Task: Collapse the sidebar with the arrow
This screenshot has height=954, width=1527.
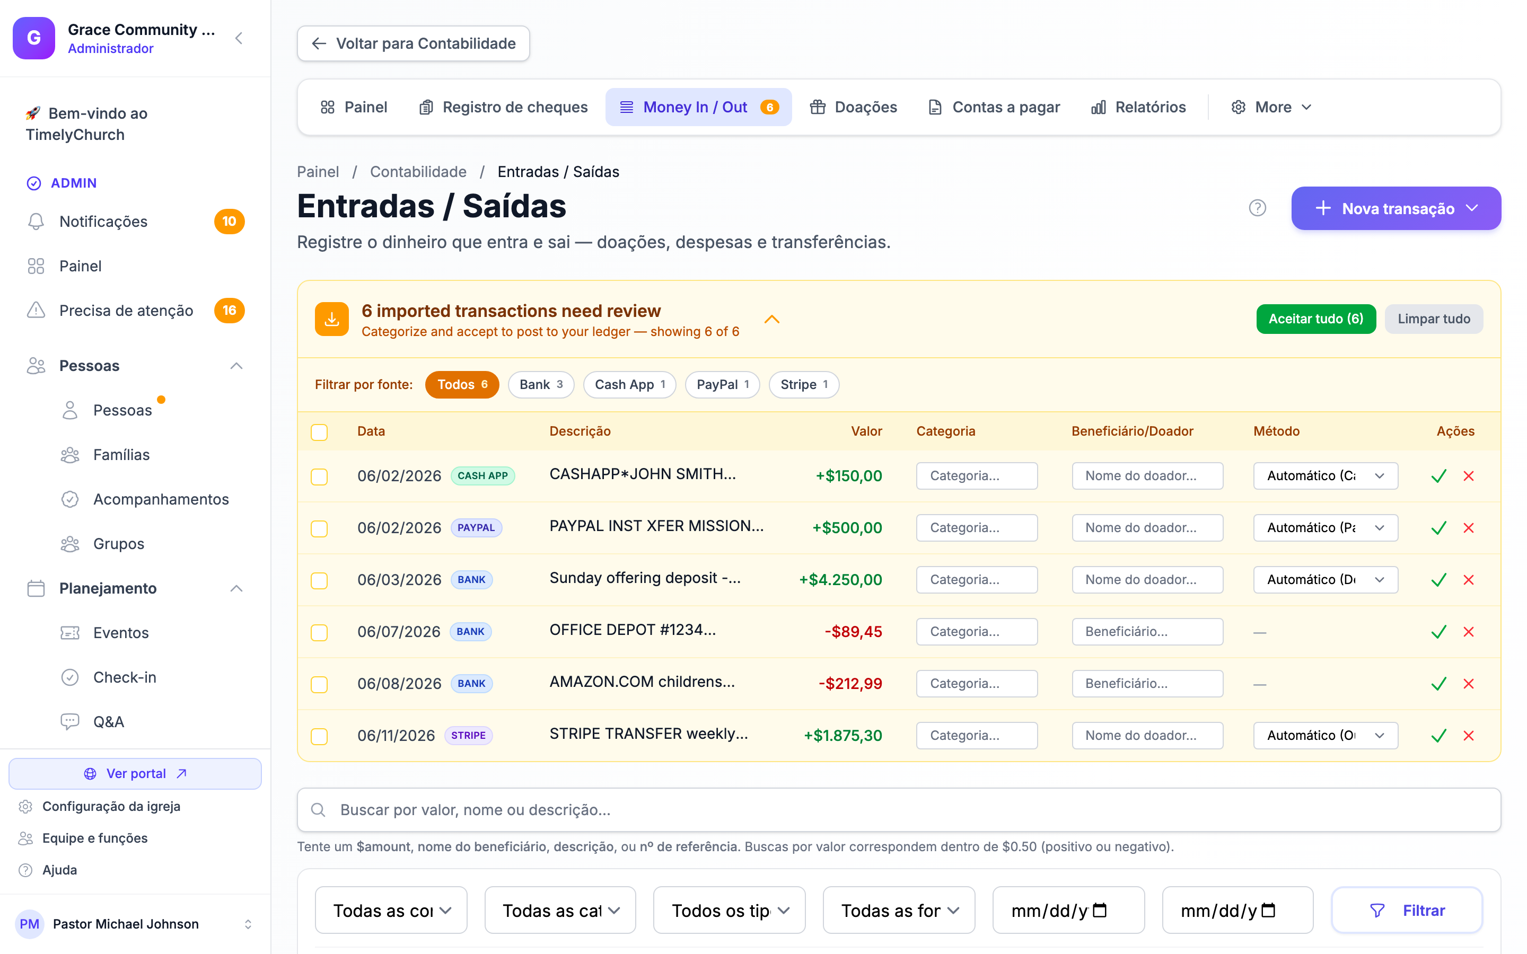Action: [x=239, y=39]
